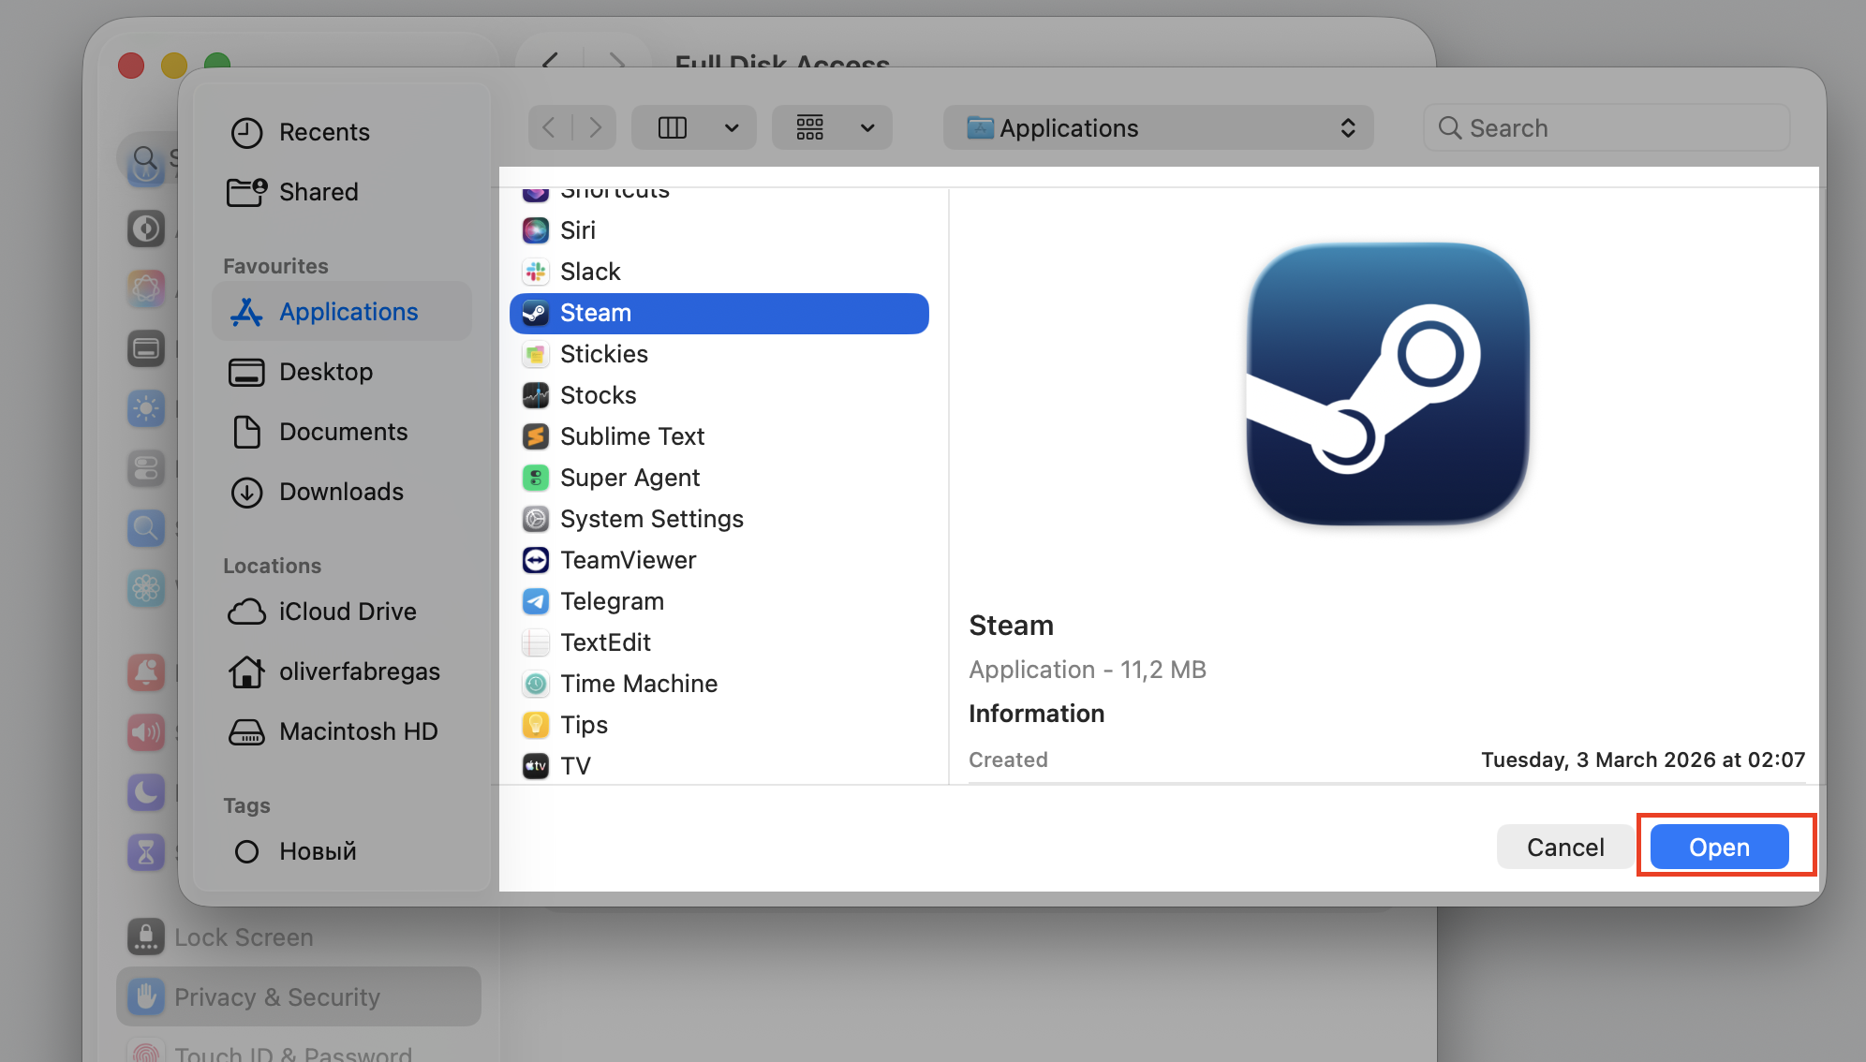
Task: Select the highlighted Steam row
Action: 719,313
